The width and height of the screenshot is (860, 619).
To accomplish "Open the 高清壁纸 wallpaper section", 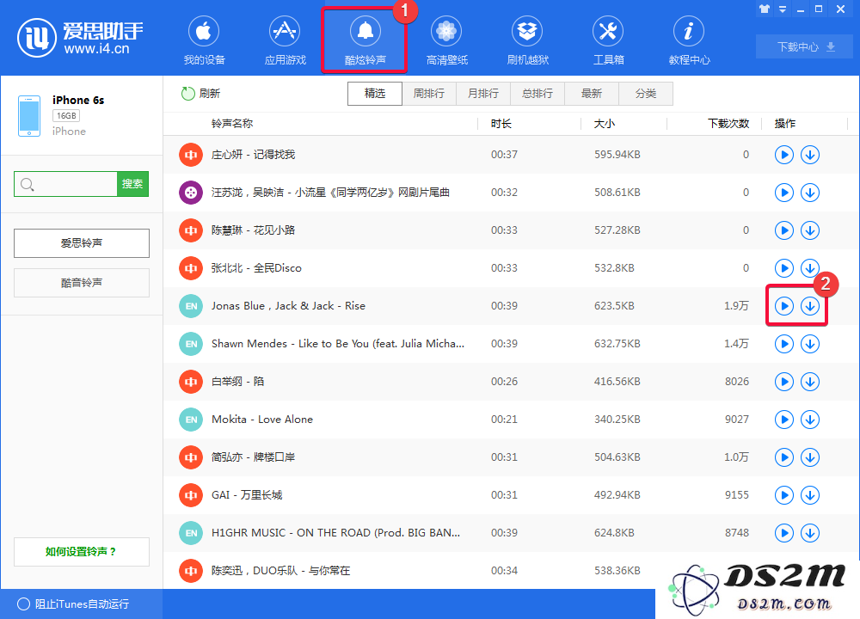I will coord(446,40).
